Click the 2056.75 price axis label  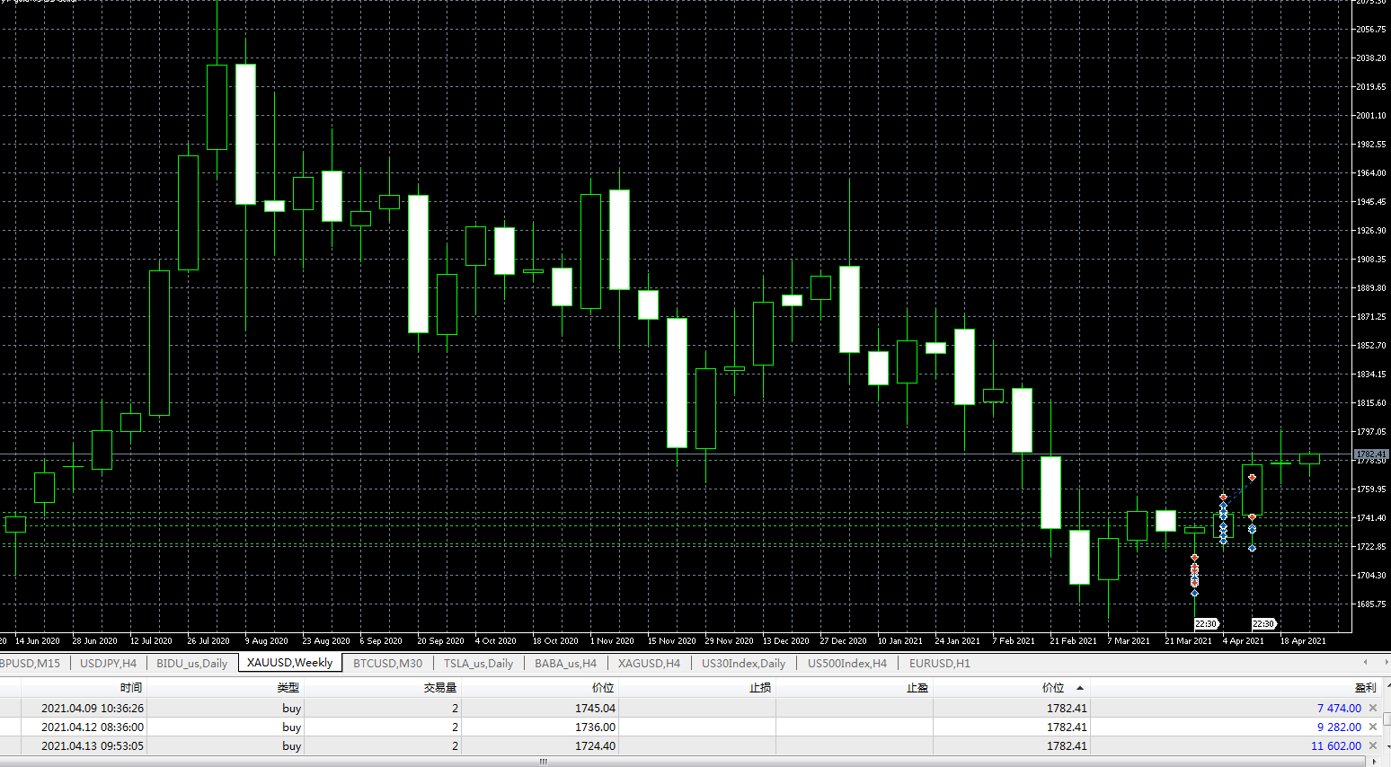pos(1370,30)
